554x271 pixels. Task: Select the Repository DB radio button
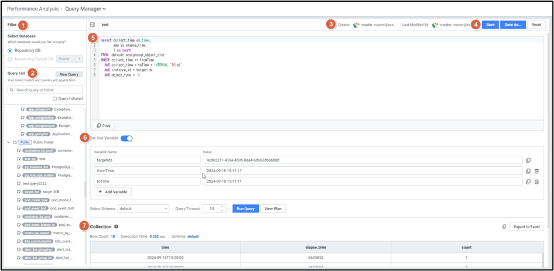[x=10, y=50]
